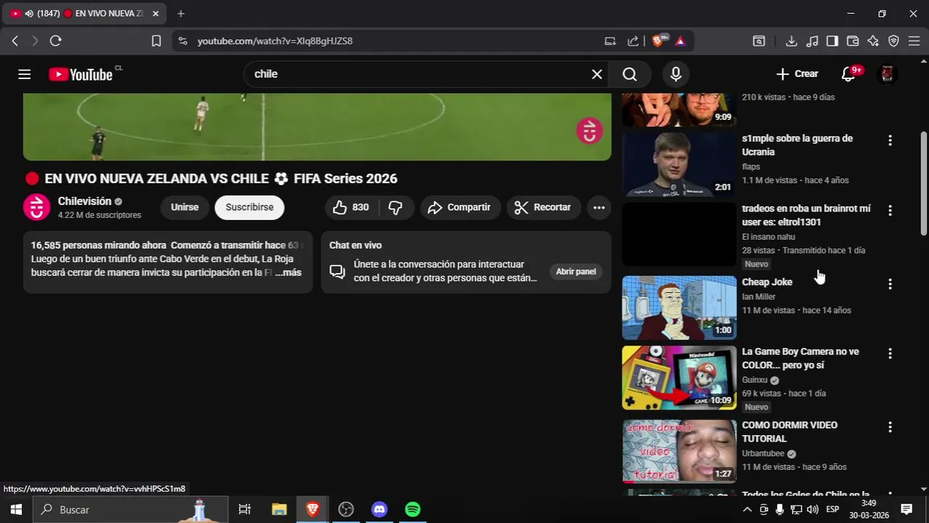Image resolution: width=929 pixels, height=523 pixels.
Task: Clip the video with Recortar
Action: 543,208
